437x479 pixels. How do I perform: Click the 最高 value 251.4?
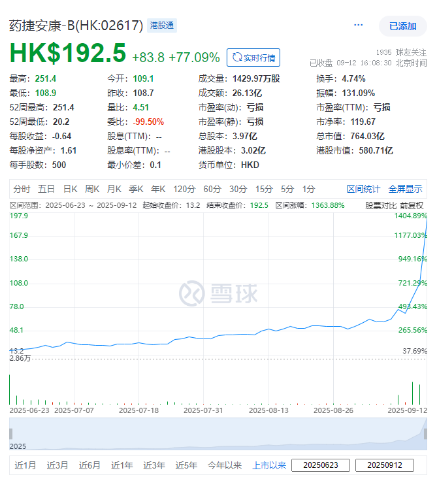click(x=46, y=79)
